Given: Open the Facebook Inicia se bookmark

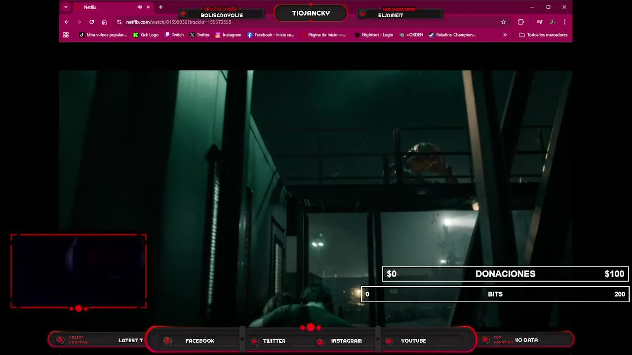Looking at the screenshot, I should coord(271,35).
